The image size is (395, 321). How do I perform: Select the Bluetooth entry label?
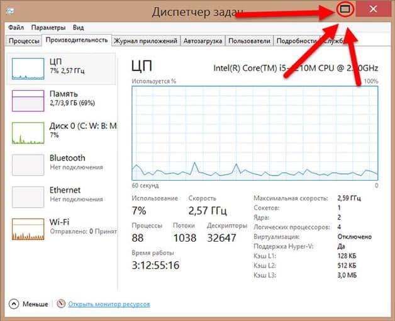tap(67, 158)
